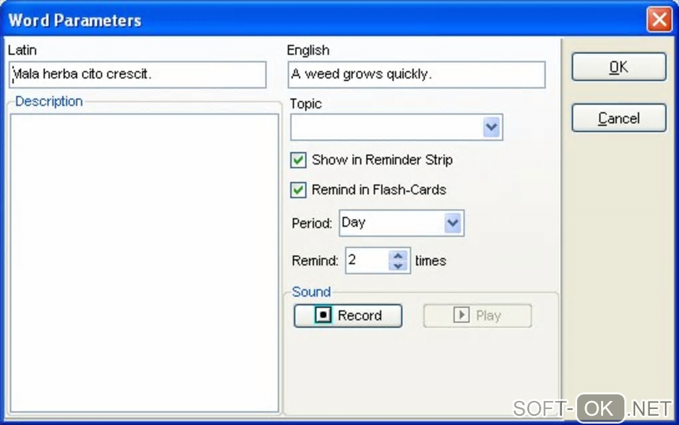Click the Topic combo box field

coord(386,127)
